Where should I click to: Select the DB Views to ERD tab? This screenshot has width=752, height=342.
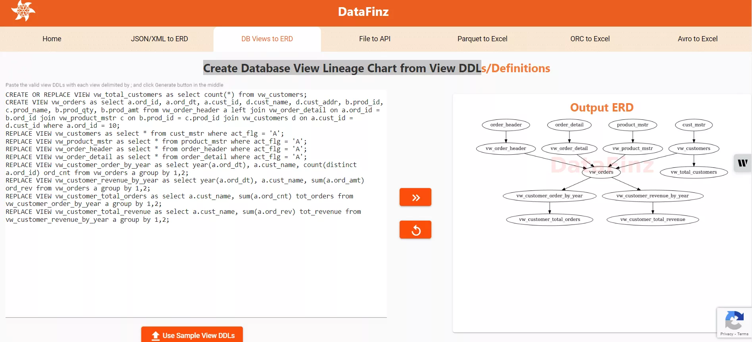pyautogui.click(x=267, y=39)
